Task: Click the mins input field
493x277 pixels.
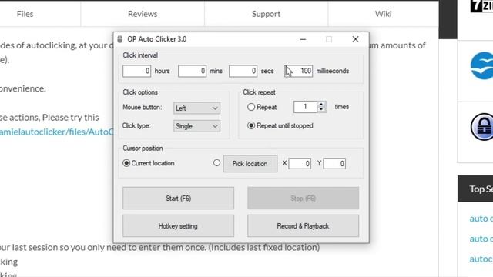Action: pyautogui.click(x=192, y=71)
